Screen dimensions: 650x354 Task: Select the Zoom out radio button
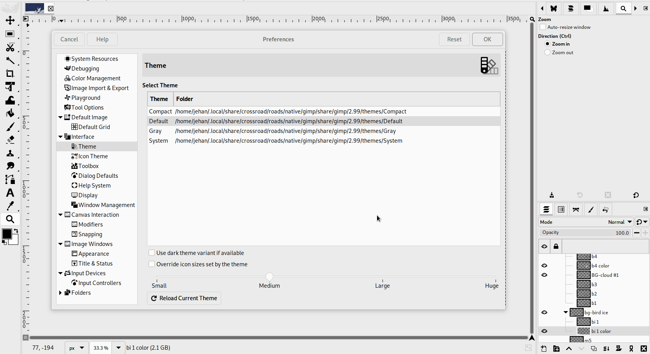547,52
